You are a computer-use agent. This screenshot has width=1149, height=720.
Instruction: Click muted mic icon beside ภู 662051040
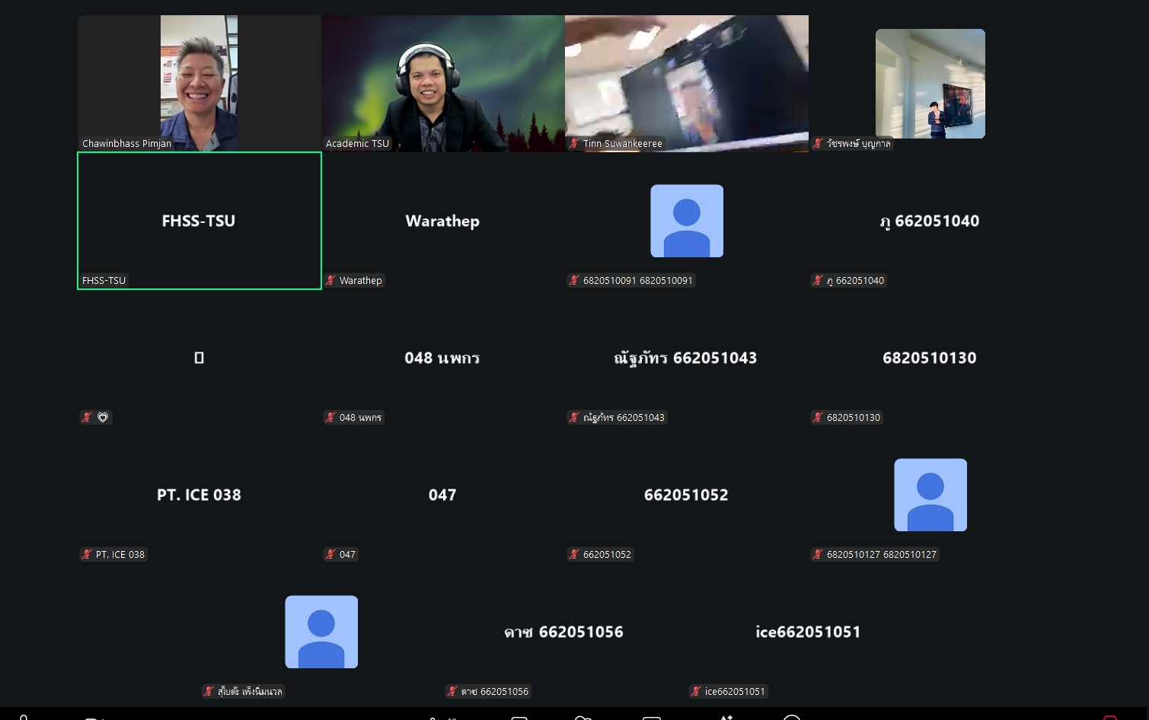(x=818, y=280)
